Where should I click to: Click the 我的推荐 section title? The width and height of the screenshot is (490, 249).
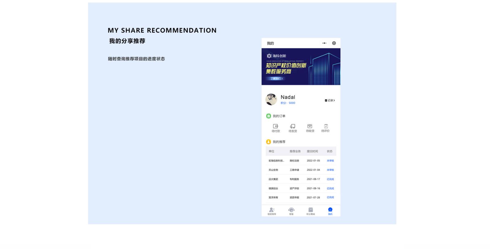(x=279, y=142)
